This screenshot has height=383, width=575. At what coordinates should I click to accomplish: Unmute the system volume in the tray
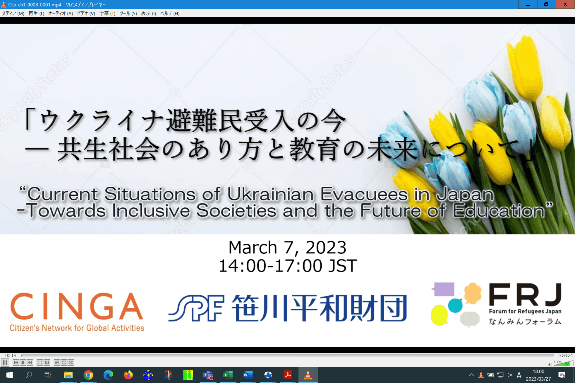click(509, 375)
